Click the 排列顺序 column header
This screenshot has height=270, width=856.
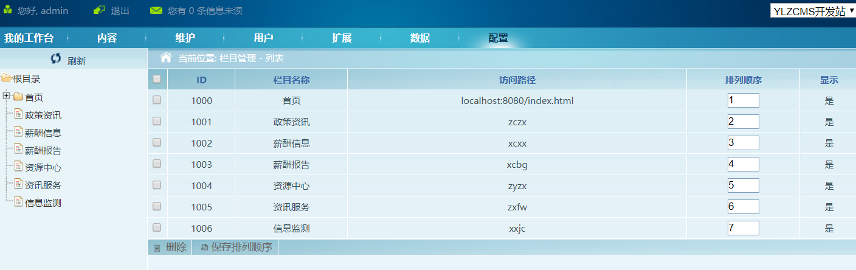point(744,80)
